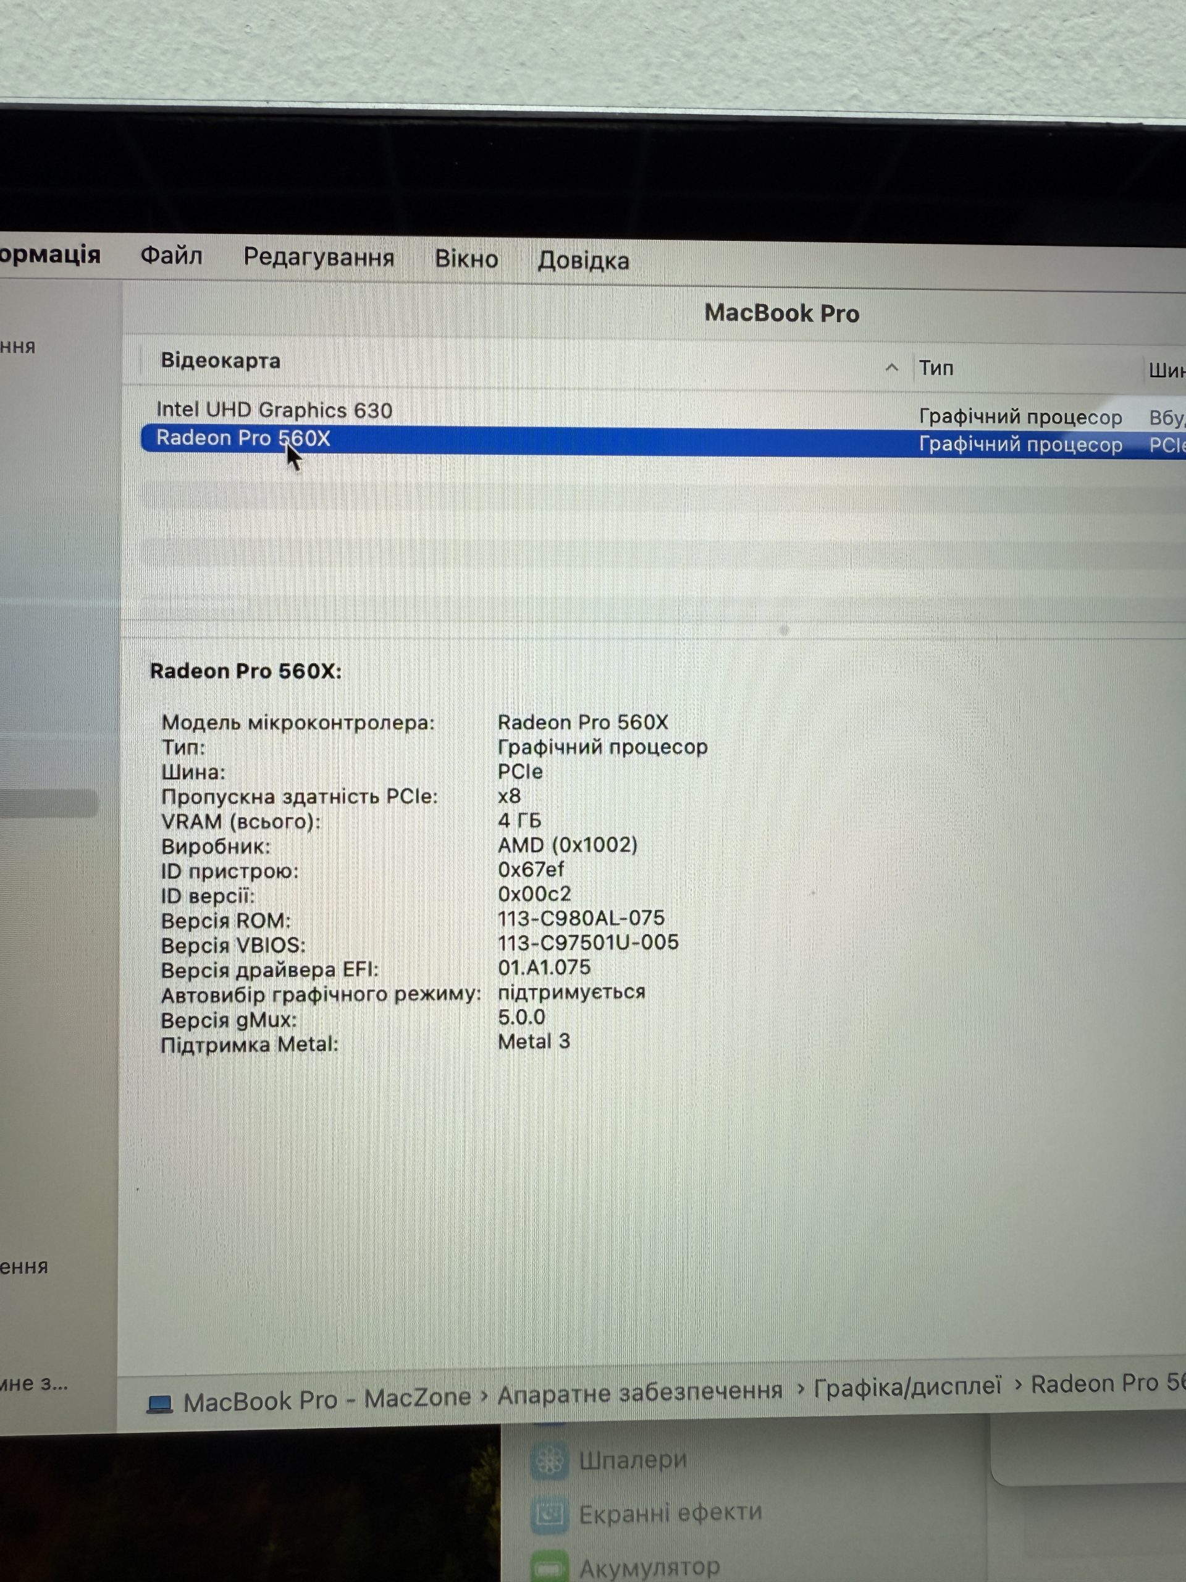Click the MacBook Pro laptop icon in path bar
This screenshot has height=1582, width=1186.
159,1404
